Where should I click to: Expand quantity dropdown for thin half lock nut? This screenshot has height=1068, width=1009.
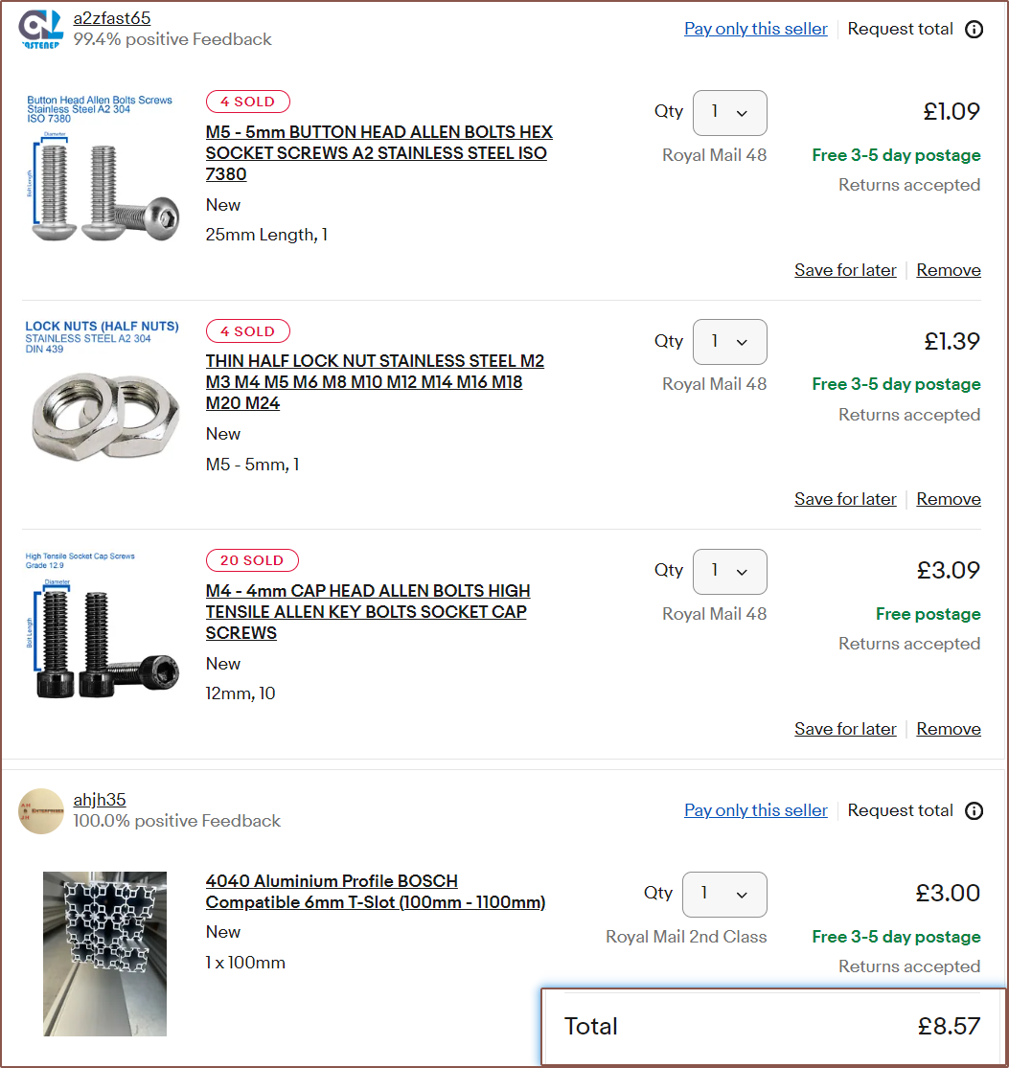pyautogui.click(x=729, y=341)
